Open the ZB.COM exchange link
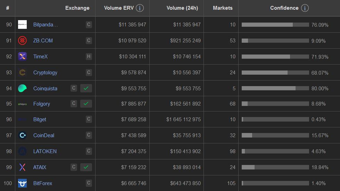The height and width of the screenshot is (191, 340). [43, 41]
